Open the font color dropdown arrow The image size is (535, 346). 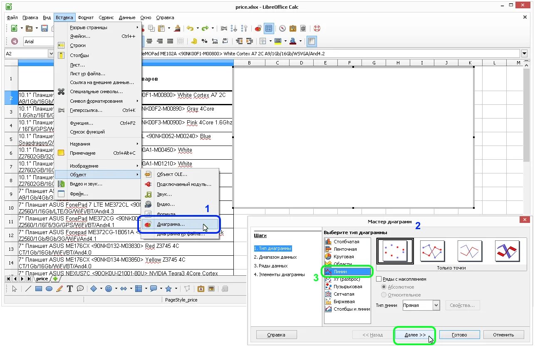click(300, 41)
